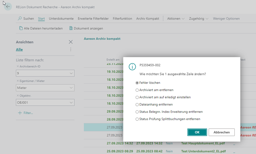Select Status Prüfung Splittbuchungen entfernen

[x=137, y=119]
